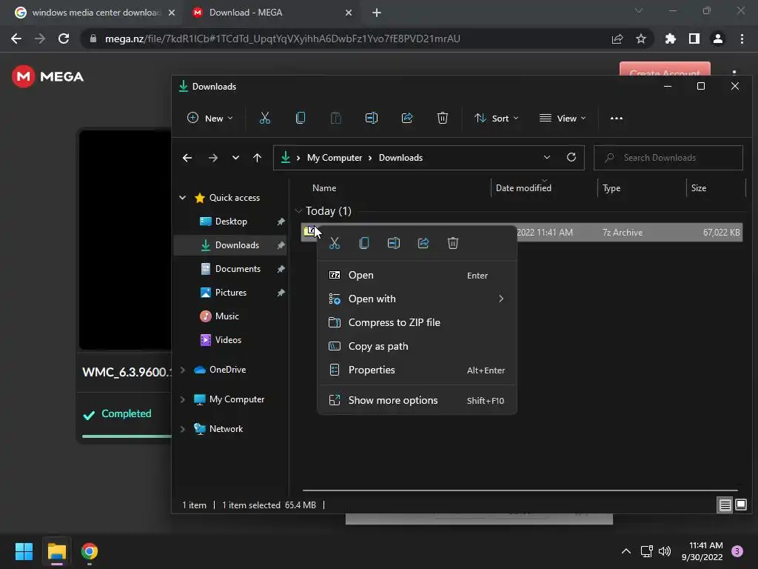Click Chrome icon in taskbar
This screenshot has height=569, width=758.
tap(90, 551)
